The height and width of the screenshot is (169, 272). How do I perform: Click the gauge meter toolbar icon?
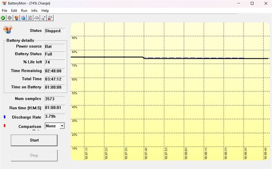coord(37,18)
